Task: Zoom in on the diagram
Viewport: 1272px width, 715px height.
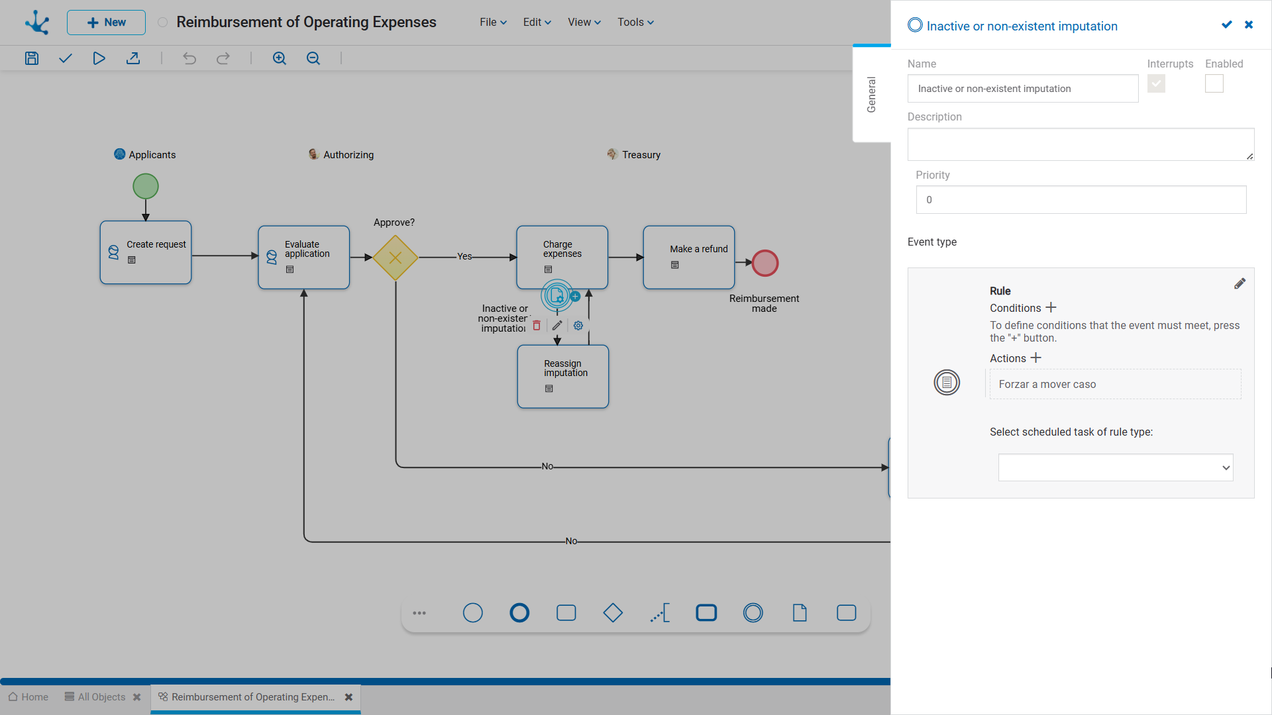Action: click(x=280, y=58)
